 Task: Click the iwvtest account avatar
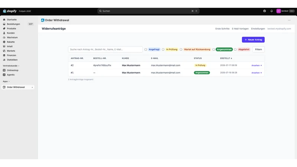(x=278, y=11)
